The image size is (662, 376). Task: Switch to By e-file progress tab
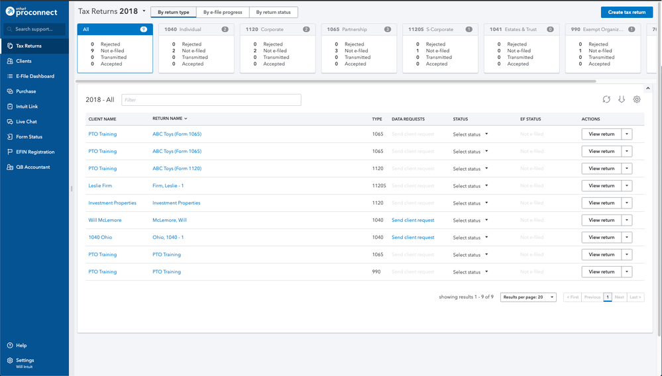click(223, 12)
